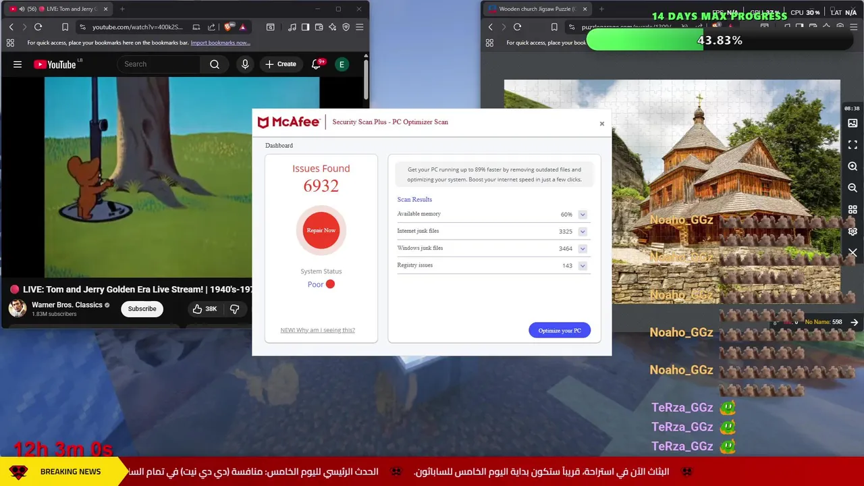Reload the puzzle page
Viewport: 864px width, 486px height.
point(517,27)
